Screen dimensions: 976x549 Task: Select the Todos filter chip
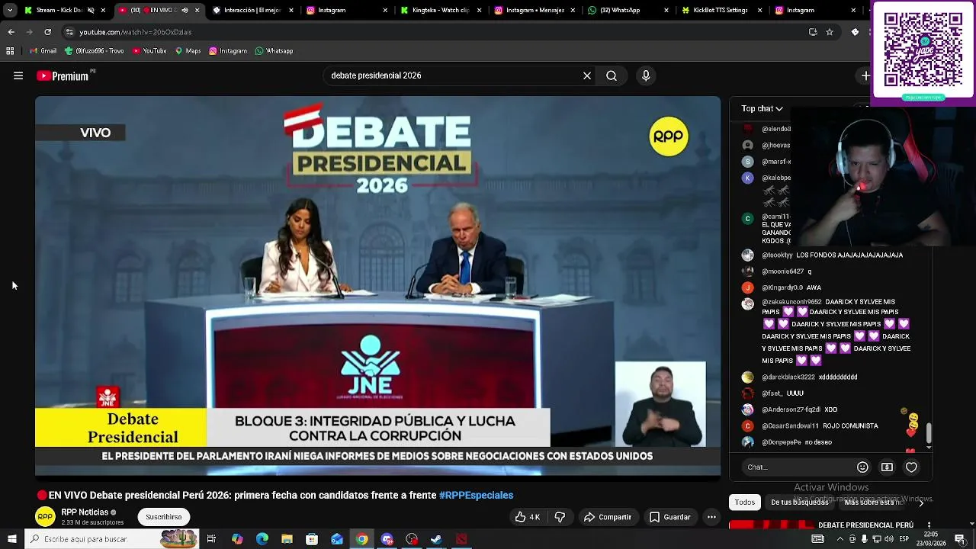coord(745,502)
